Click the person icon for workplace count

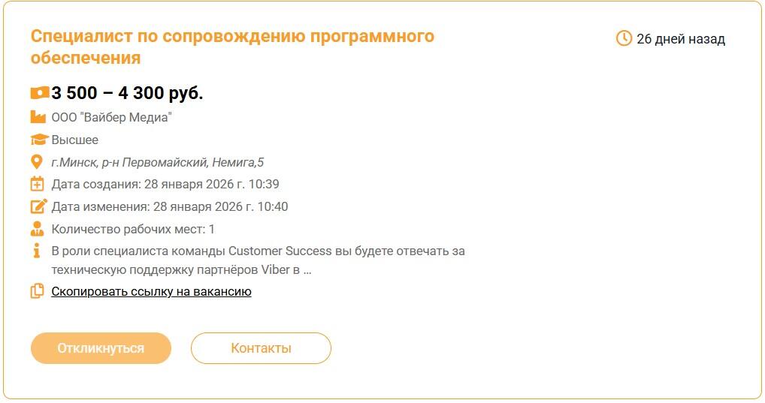click(x=38, y=229)
